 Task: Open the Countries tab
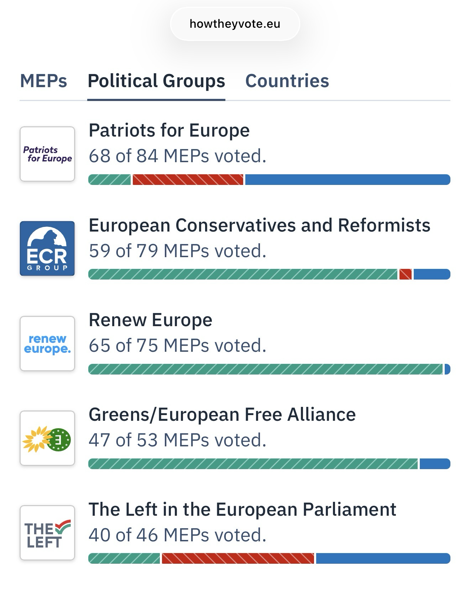point(287,81)
